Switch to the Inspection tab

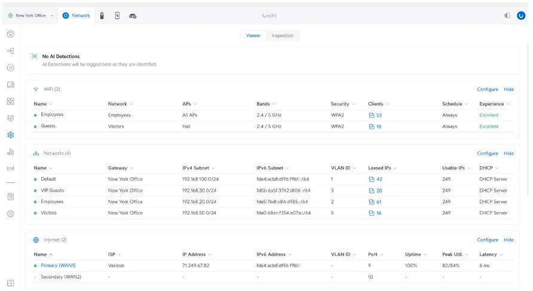point(282,36)
